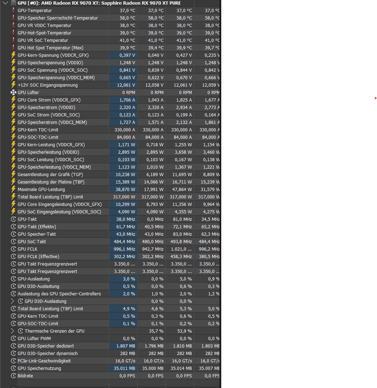Image resolution: width=377 pixels, height=388 pixels.
Task: Select the 35,7 % thermal limit value
Action: (156, 331)
